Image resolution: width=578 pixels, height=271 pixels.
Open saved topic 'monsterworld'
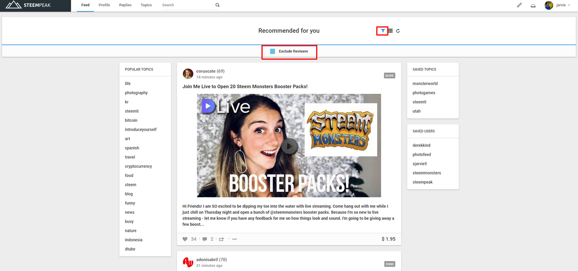(425, 84)
